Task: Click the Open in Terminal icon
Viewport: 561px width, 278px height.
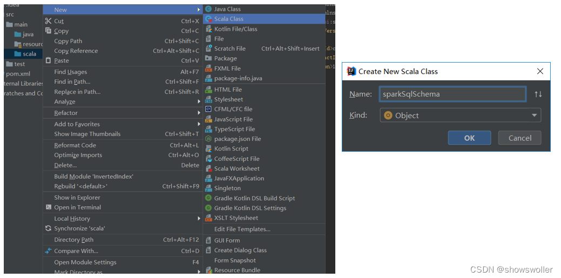Action: click(48, 207)
